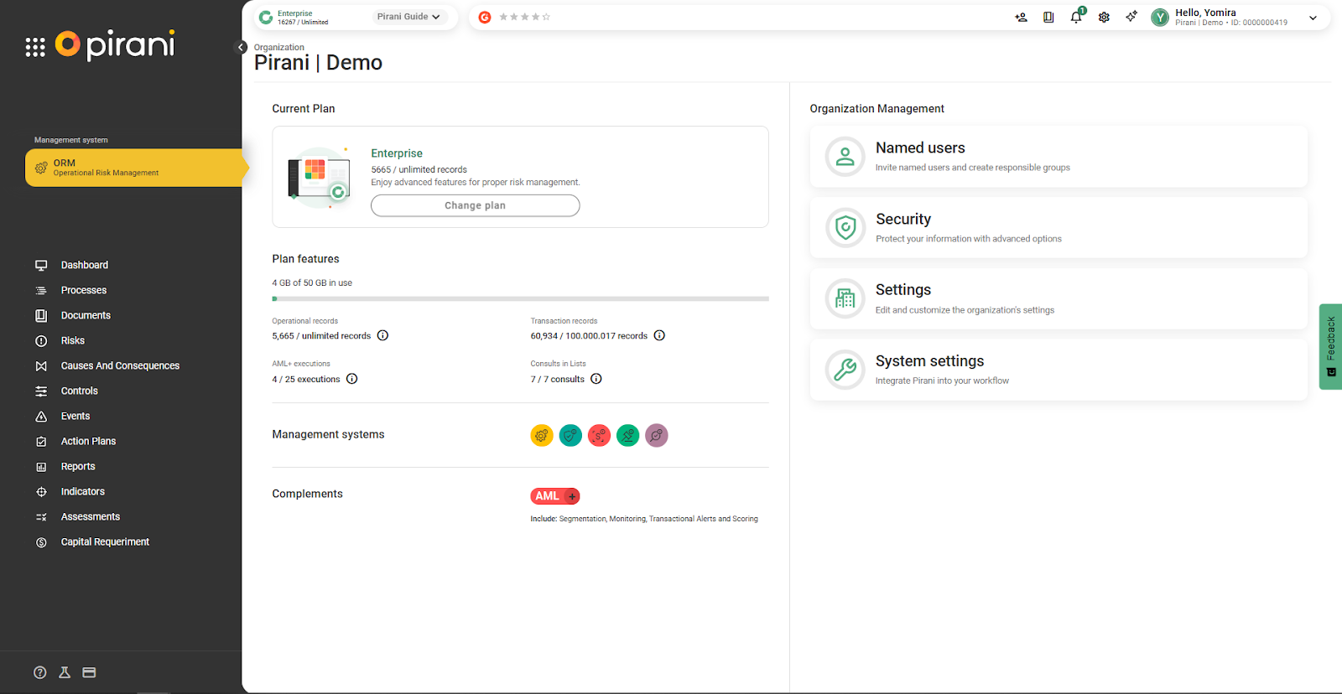Expand the Pirani Guide dropdown

click(408, 17)
